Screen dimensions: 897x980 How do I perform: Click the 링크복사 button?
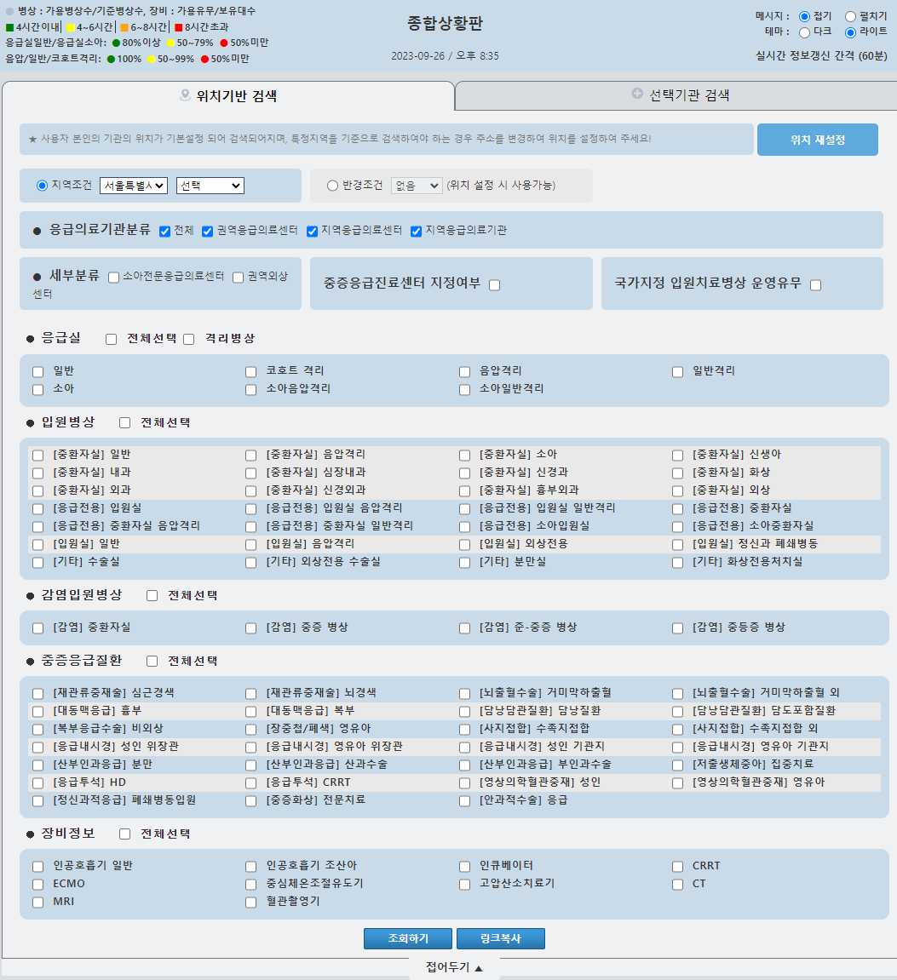(500, 938)
